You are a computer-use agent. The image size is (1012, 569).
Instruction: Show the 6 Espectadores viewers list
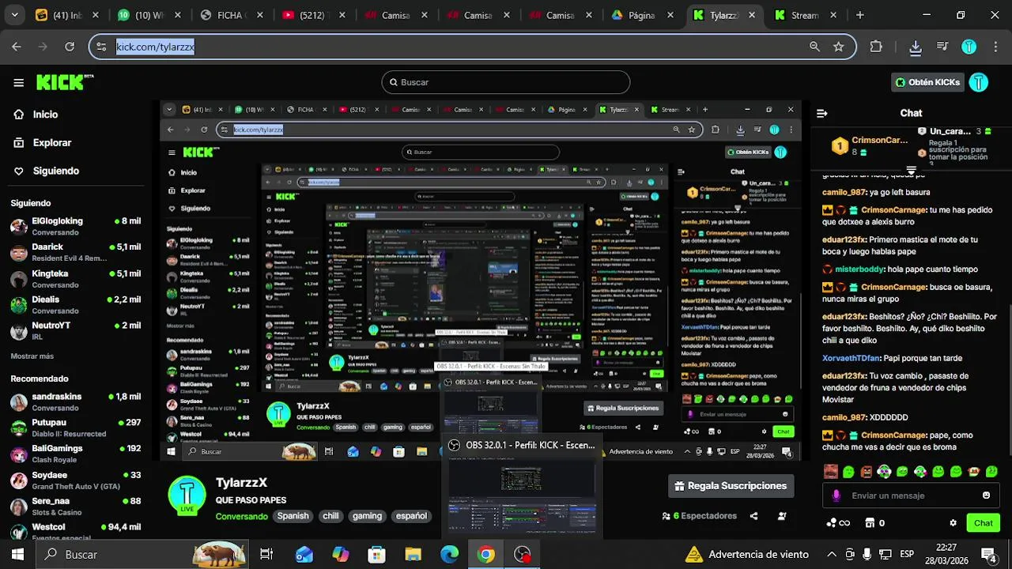click(x=699, y=516)
